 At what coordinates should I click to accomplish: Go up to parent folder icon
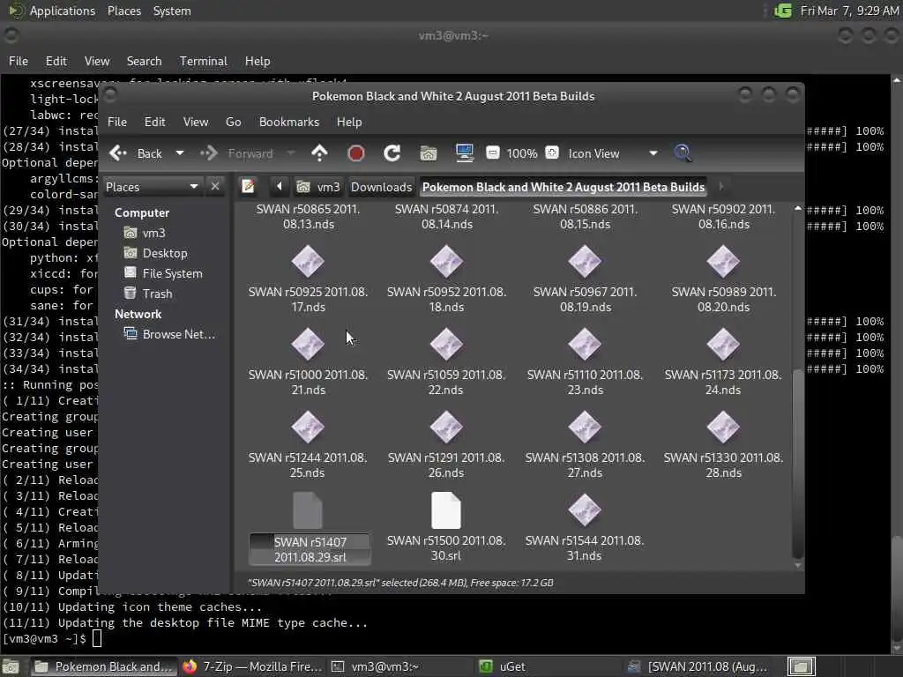319,153
